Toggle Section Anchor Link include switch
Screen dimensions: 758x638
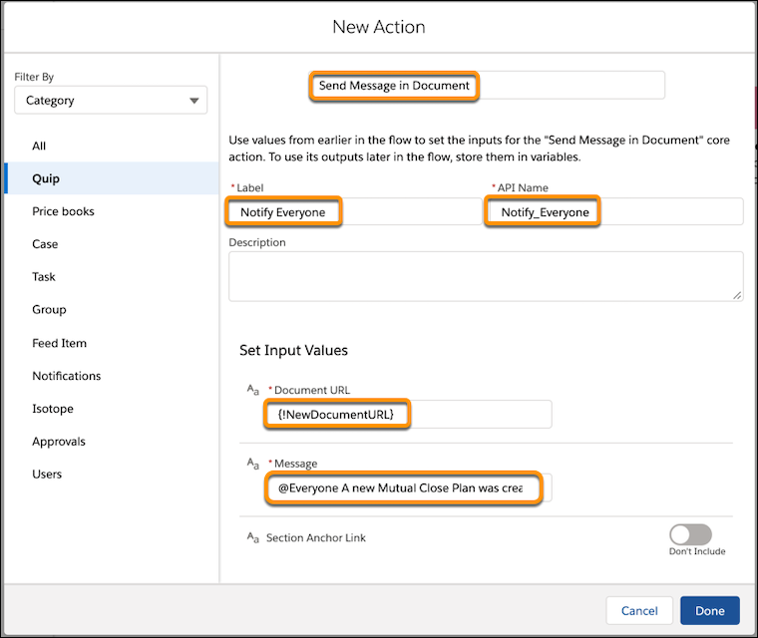tap(690, 534)
